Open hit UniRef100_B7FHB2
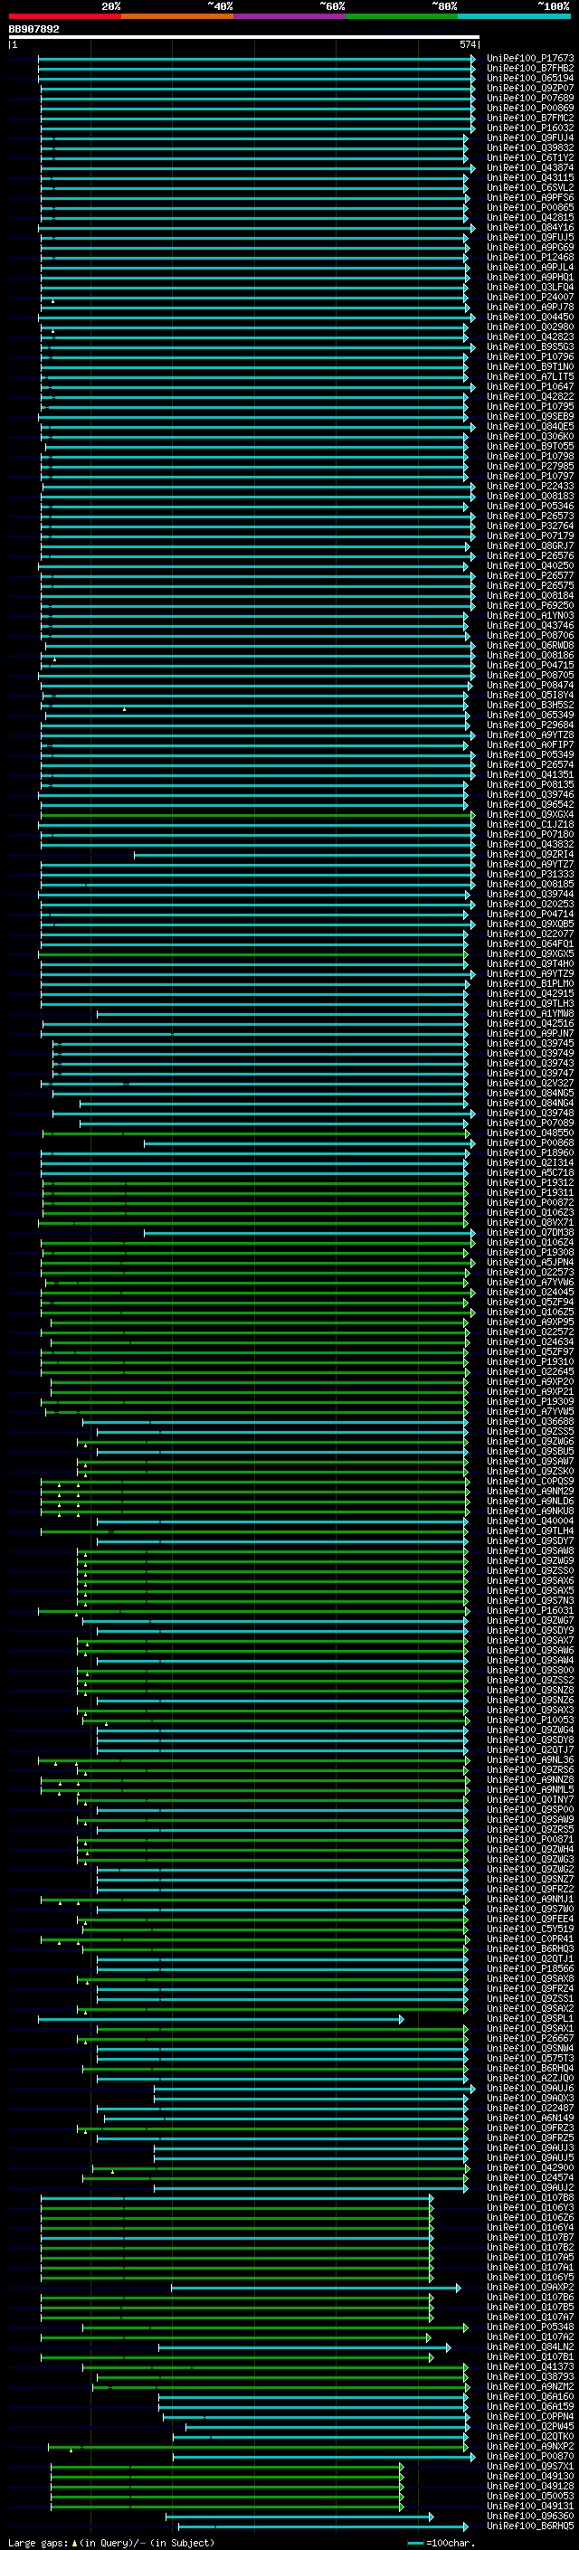Image resolution: width=579 pixels, height=2550 pixels. pos(530,69)
